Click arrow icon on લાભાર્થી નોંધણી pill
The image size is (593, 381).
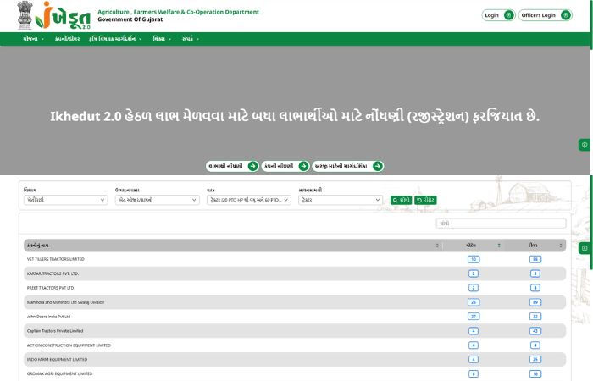(252, 166)
